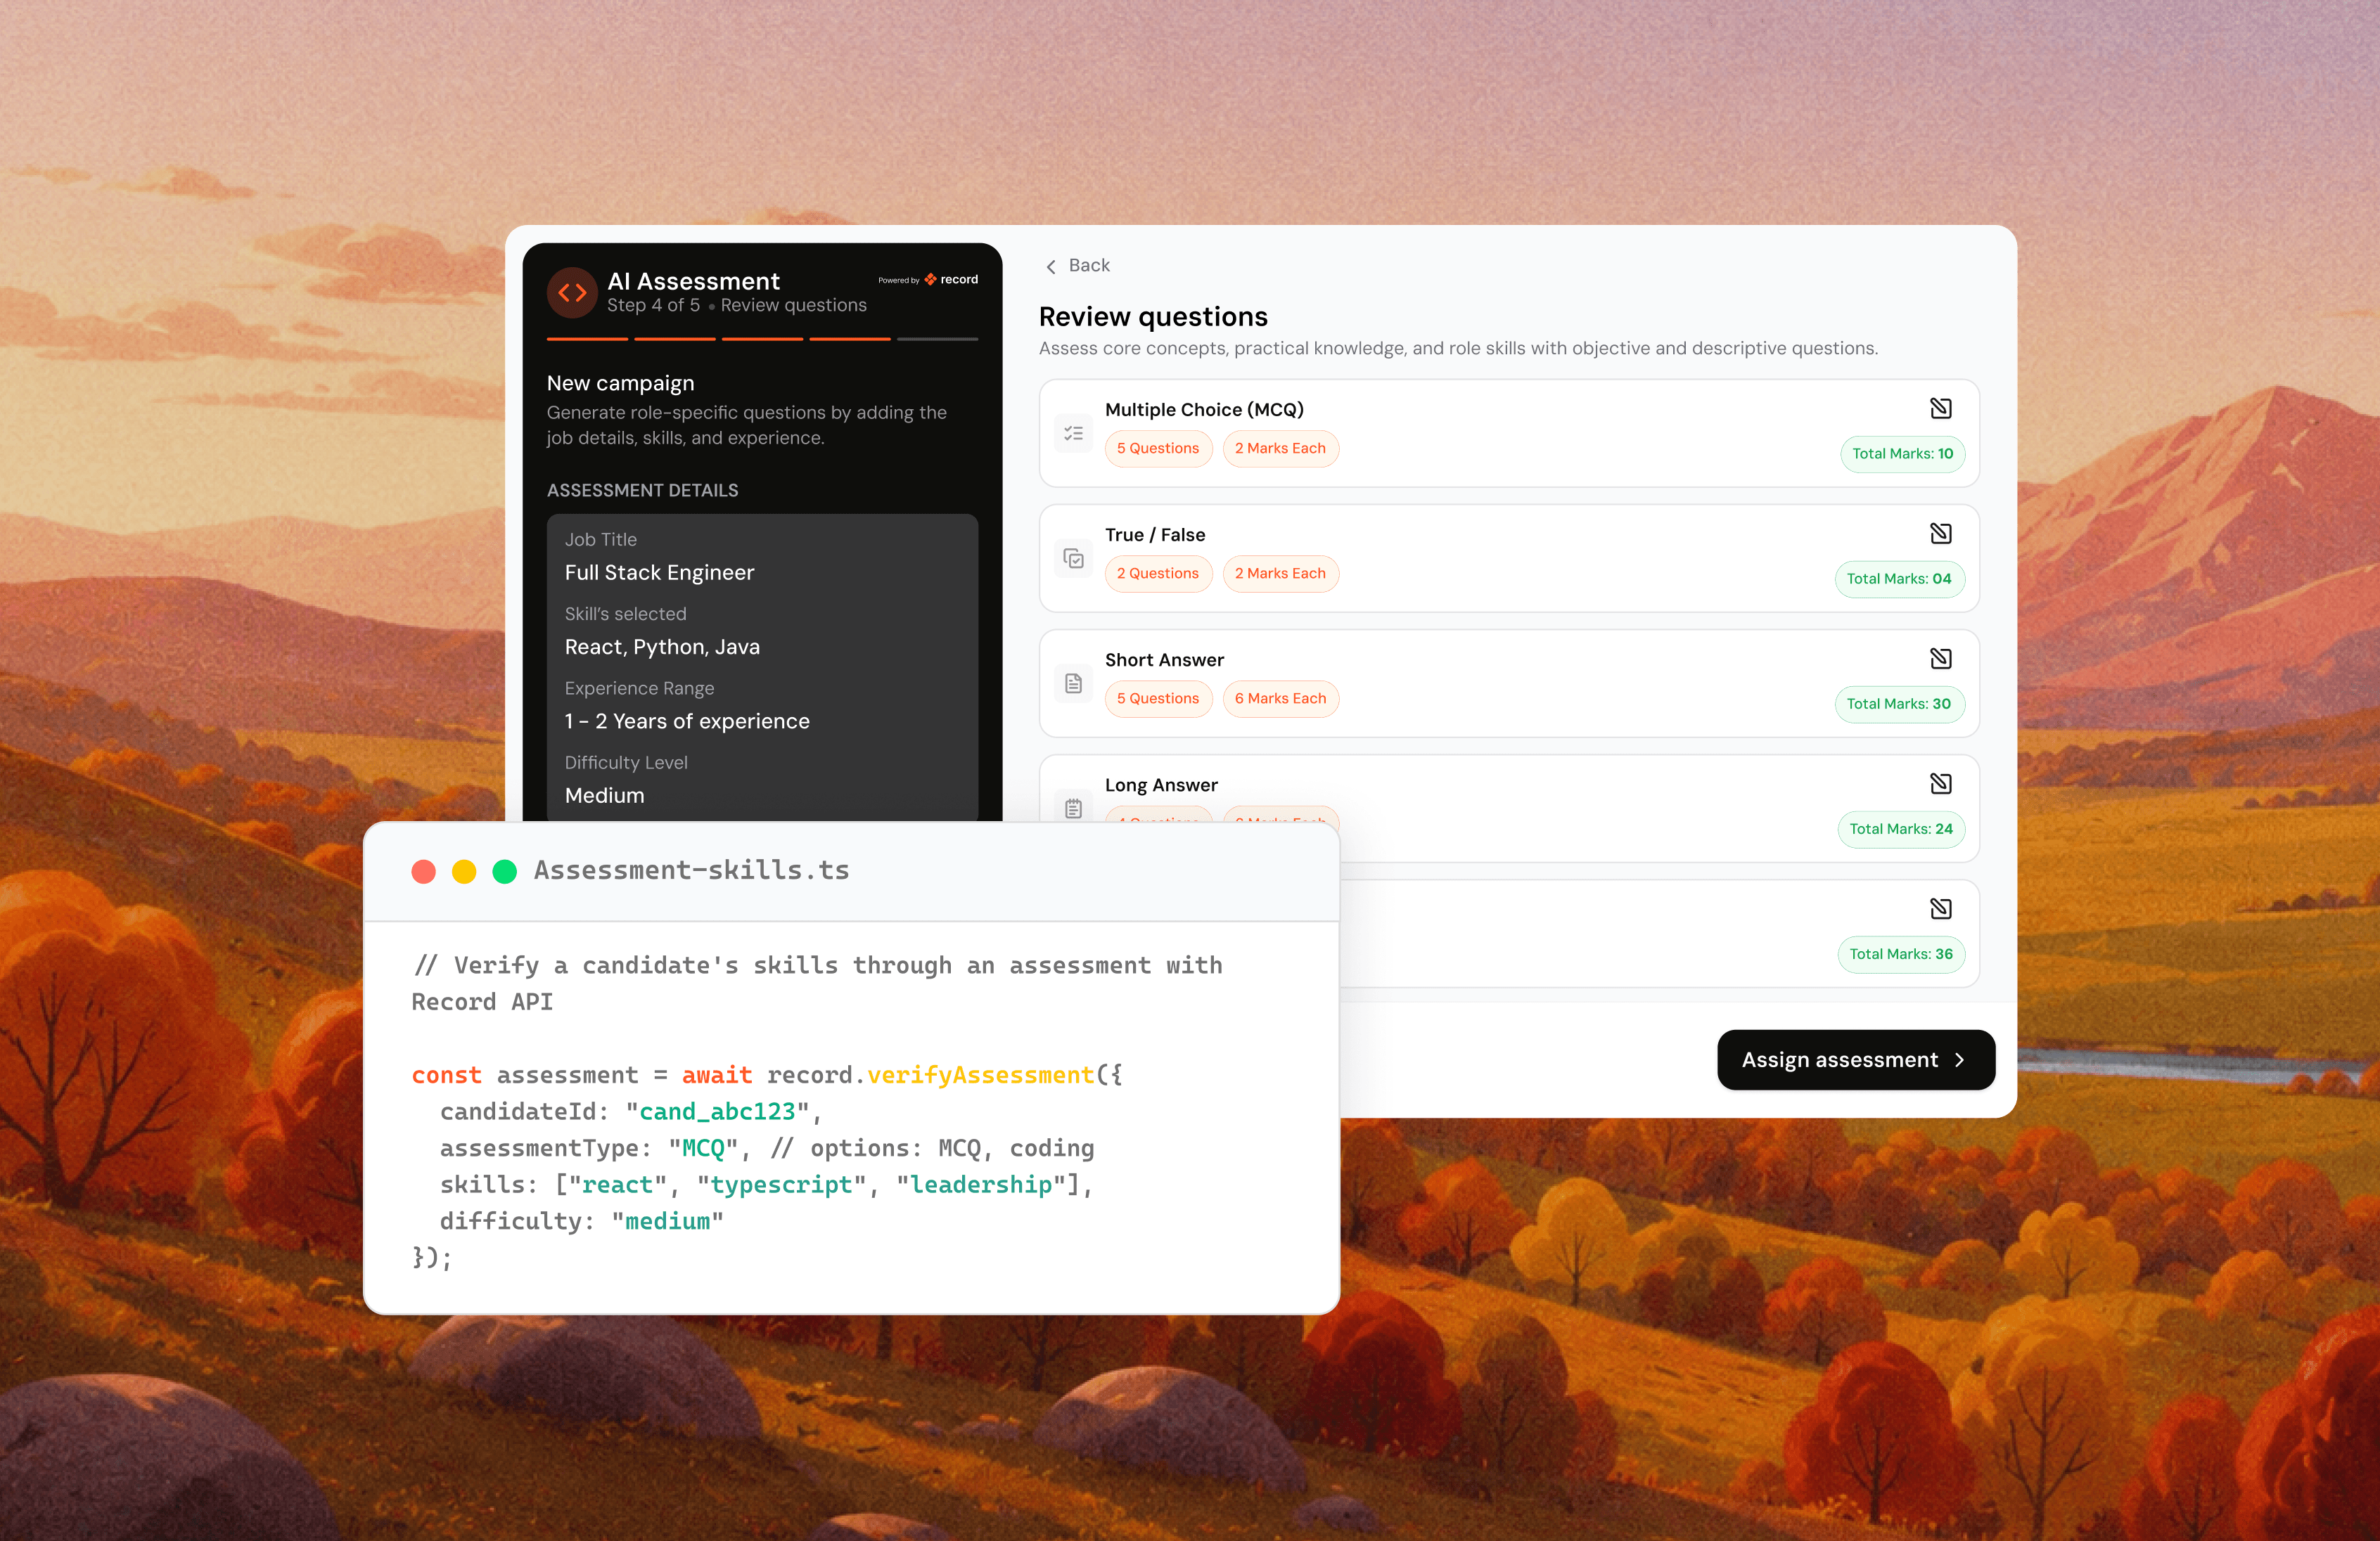Screen dimensions: 2380x1541
Task: Click the slashed-square icon on the Long Answer card
Action: (x=1940, y=783)
